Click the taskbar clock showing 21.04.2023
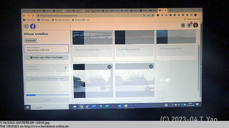The image size is (229, 128). pyautogui.click(x=190, y=104)
